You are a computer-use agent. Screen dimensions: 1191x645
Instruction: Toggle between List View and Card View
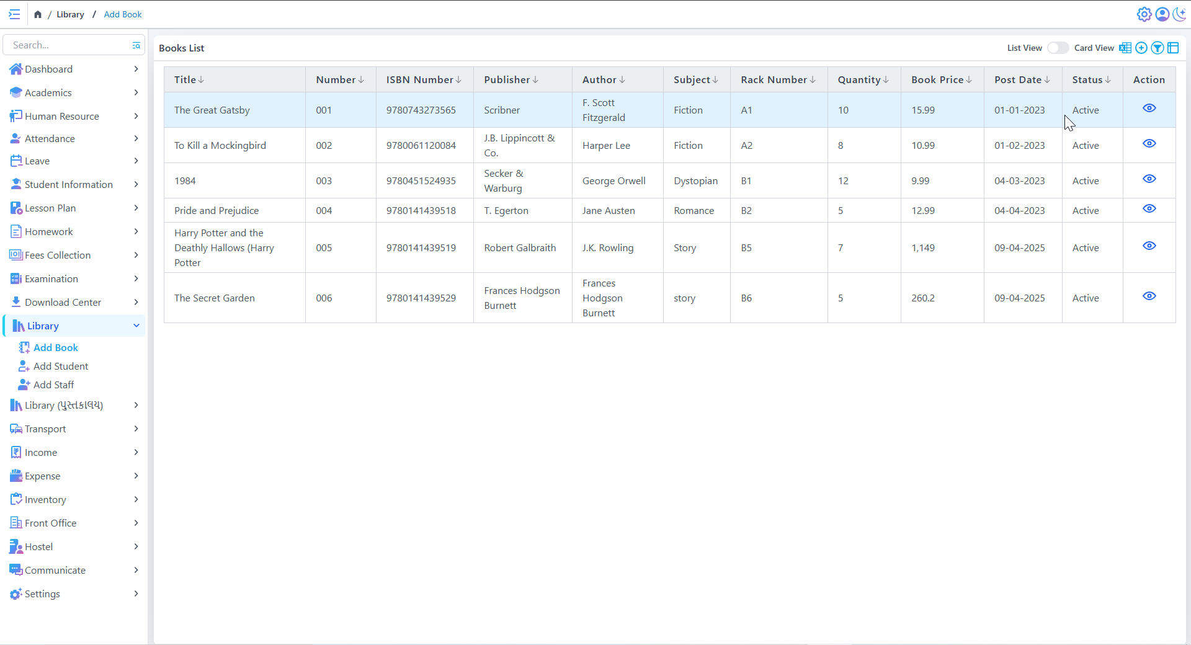[1058, 48]
